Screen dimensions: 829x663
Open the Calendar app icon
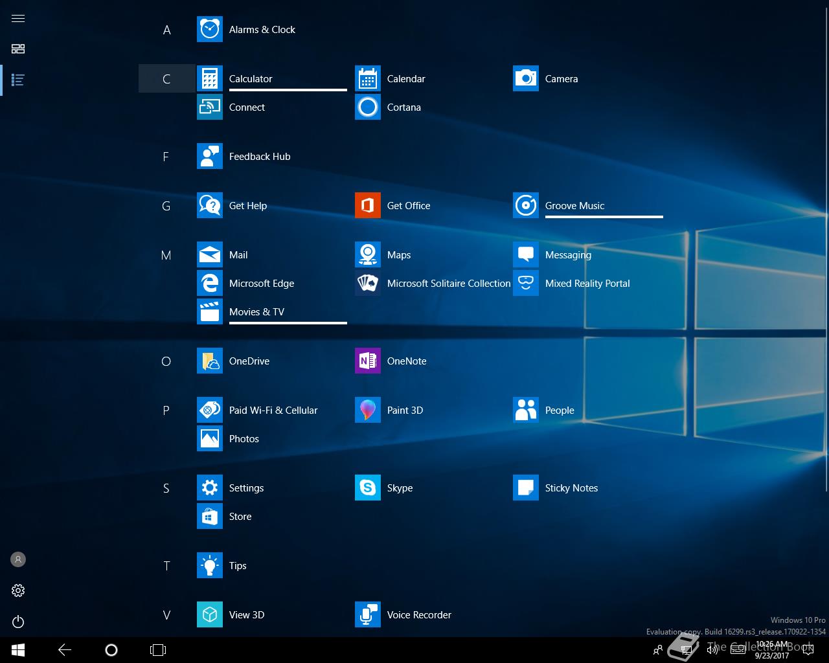(x=368, y=78)
